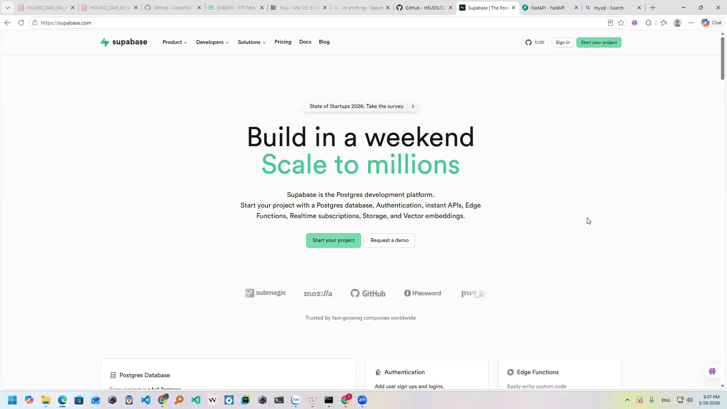Click Start your project below the hero text
Image resolution: width=727 pixels, height=409 pixels.
pos(333,240)
